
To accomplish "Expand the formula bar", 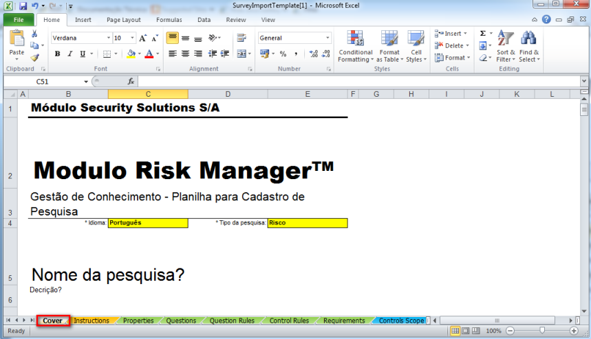I will (584, 81).
